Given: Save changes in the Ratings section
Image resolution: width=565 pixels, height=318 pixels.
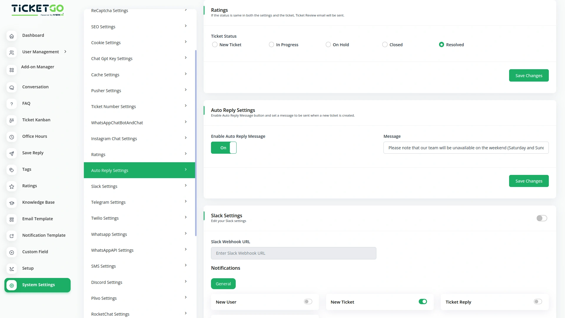Looking at the screenshot, I should (529, 75).
